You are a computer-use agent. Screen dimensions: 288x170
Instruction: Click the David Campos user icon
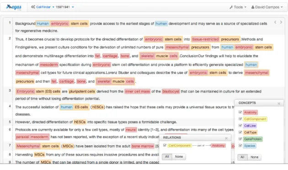click(253, 7)
